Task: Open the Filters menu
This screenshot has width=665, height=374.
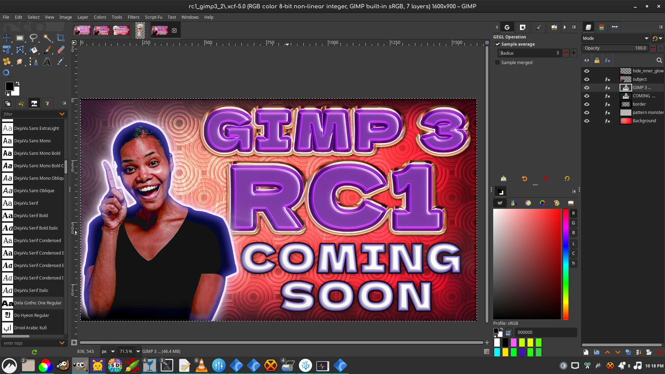Action: click(133, 17)
